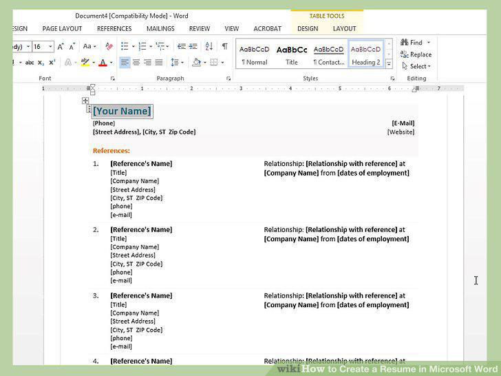The width and height of the screenshot is (501, 376).
Task: Open font size dropdown showing 16
Action: 50,47
